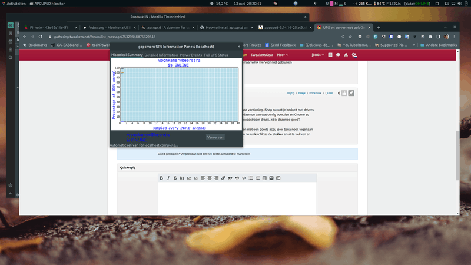This screenshot has height=265, width=471.
Task: Toggle browser side panel icon
Action: pos(438,37)
